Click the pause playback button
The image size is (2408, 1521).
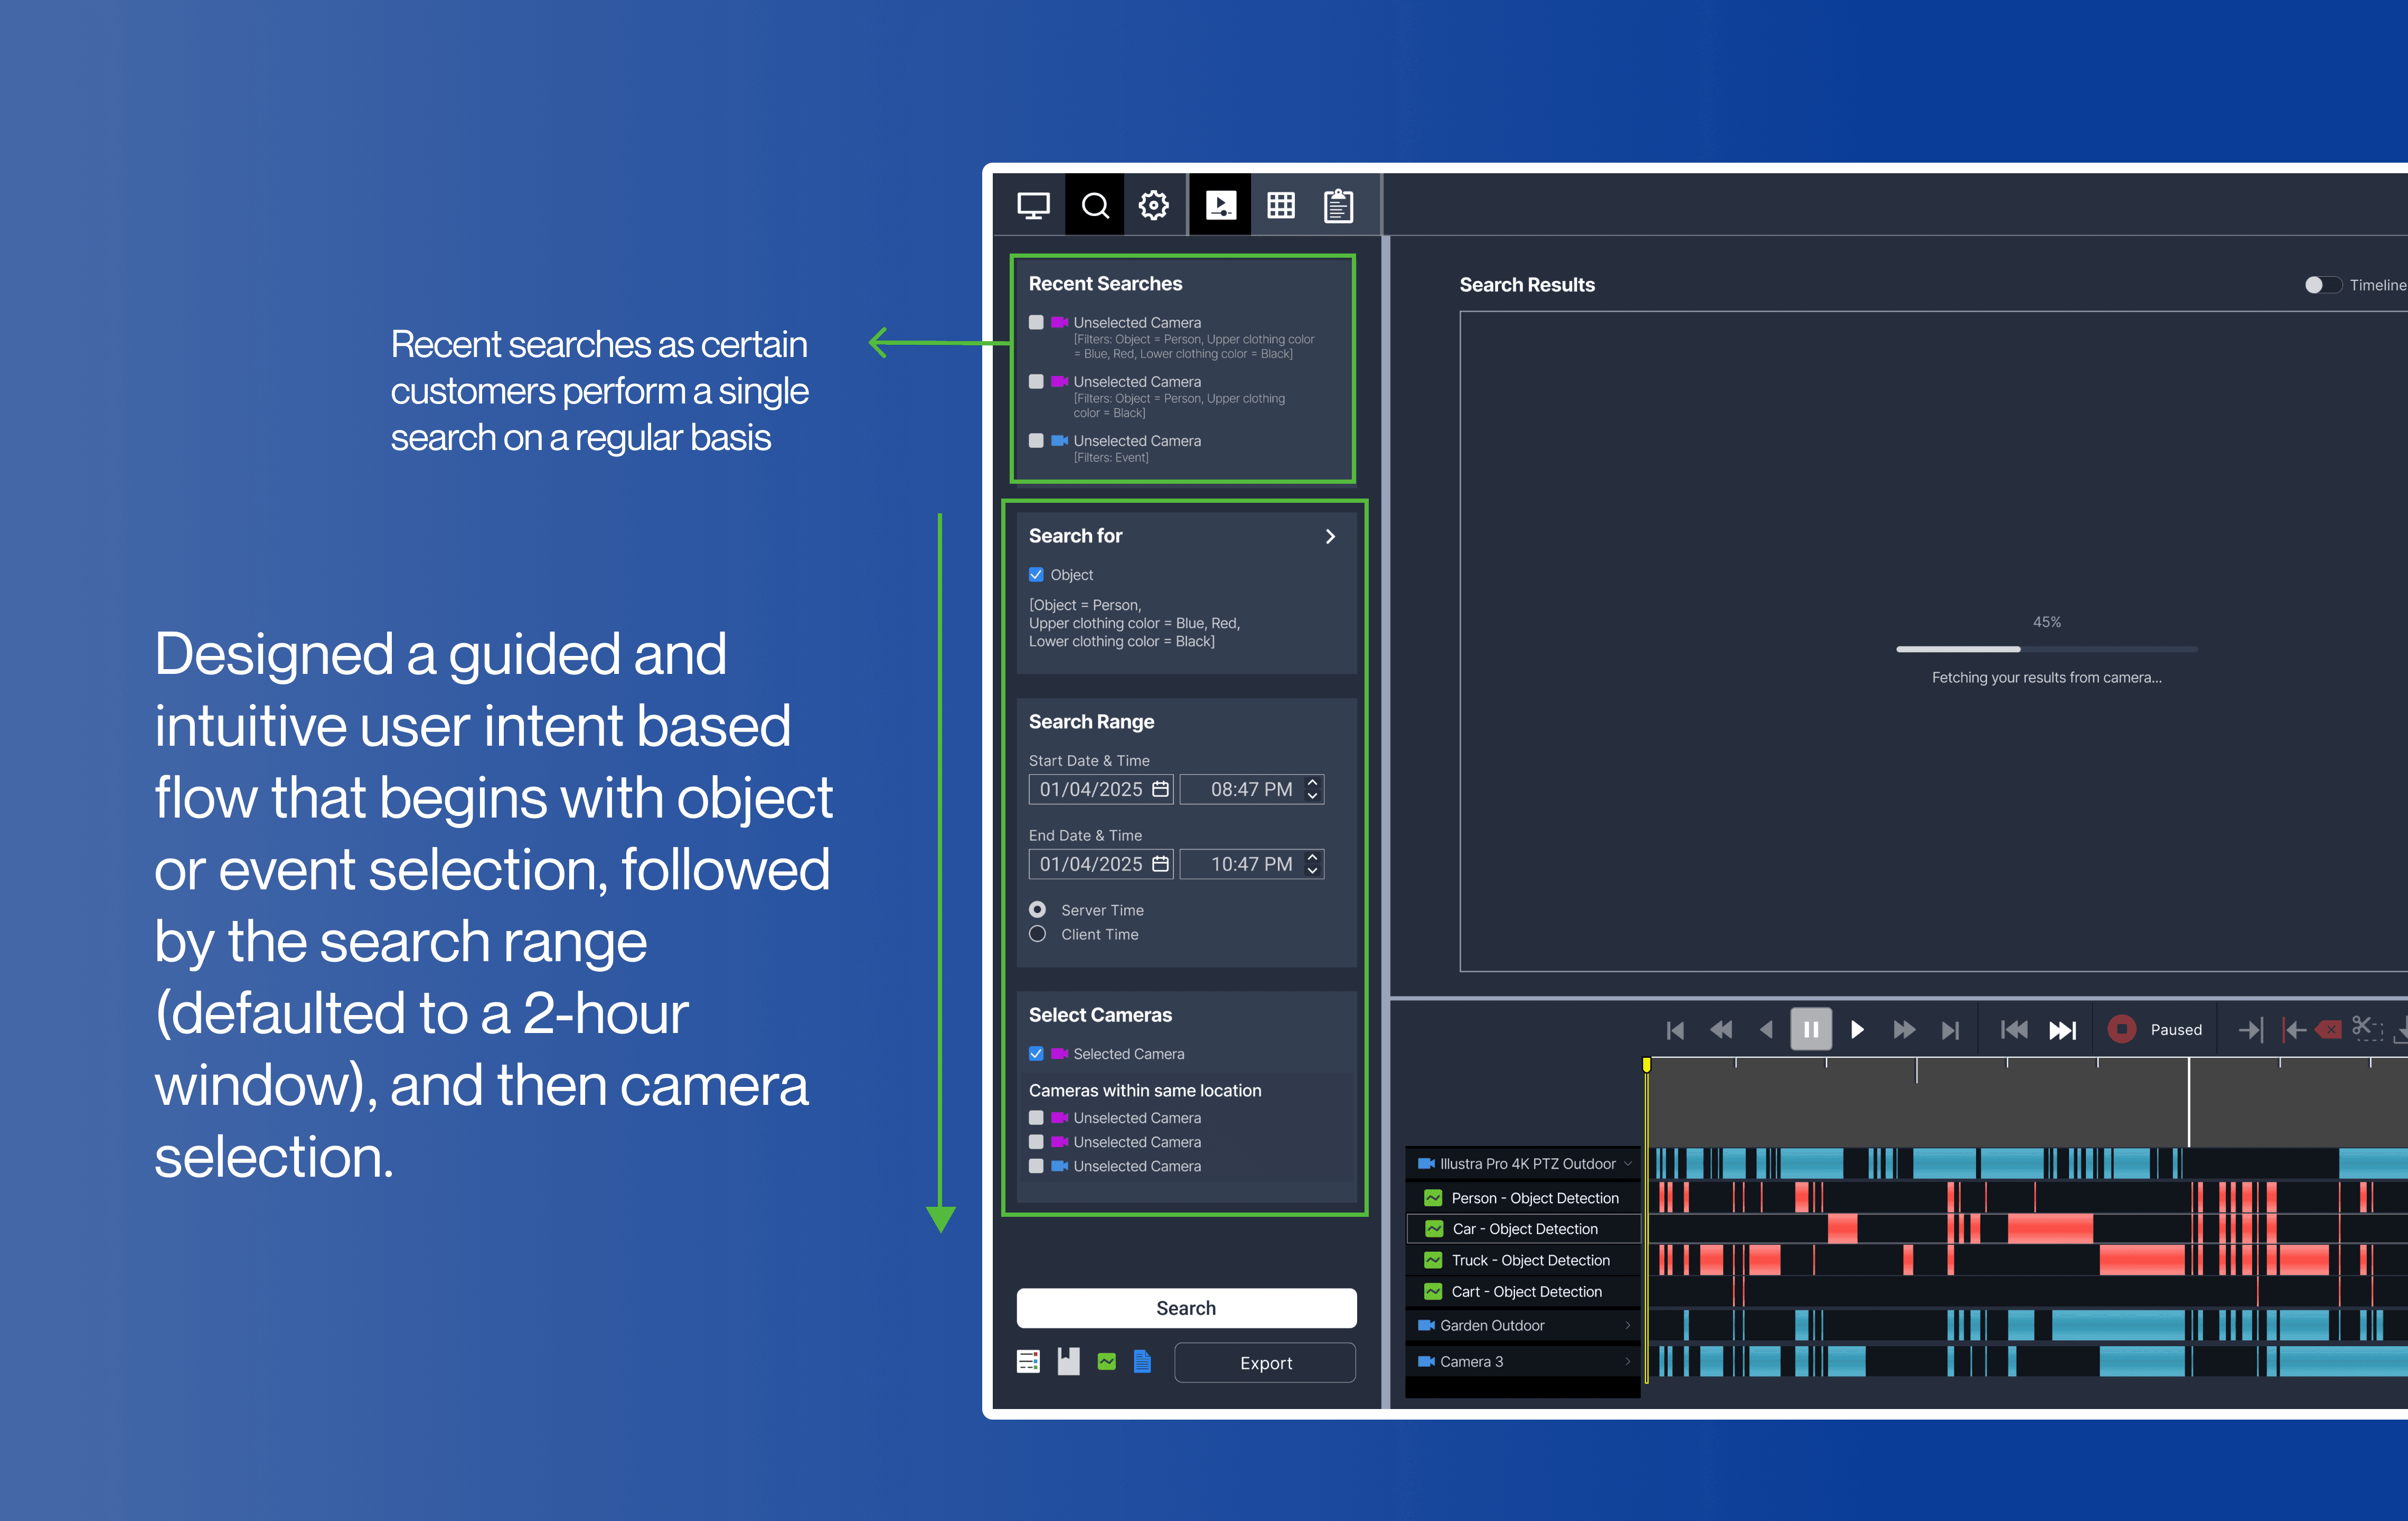tap(1810, 1029)
